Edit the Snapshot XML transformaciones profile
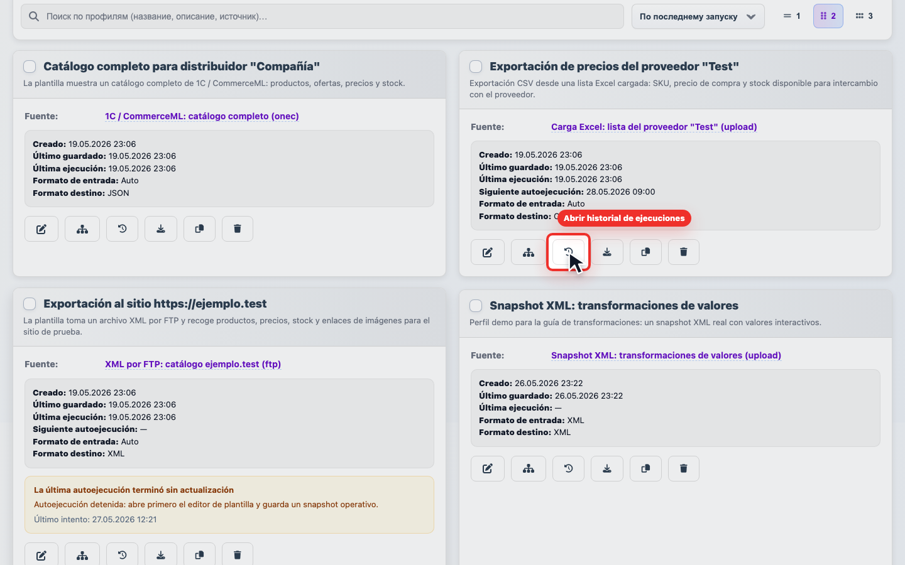Viewport: 905px width, 565px height. tap(488, 468)
